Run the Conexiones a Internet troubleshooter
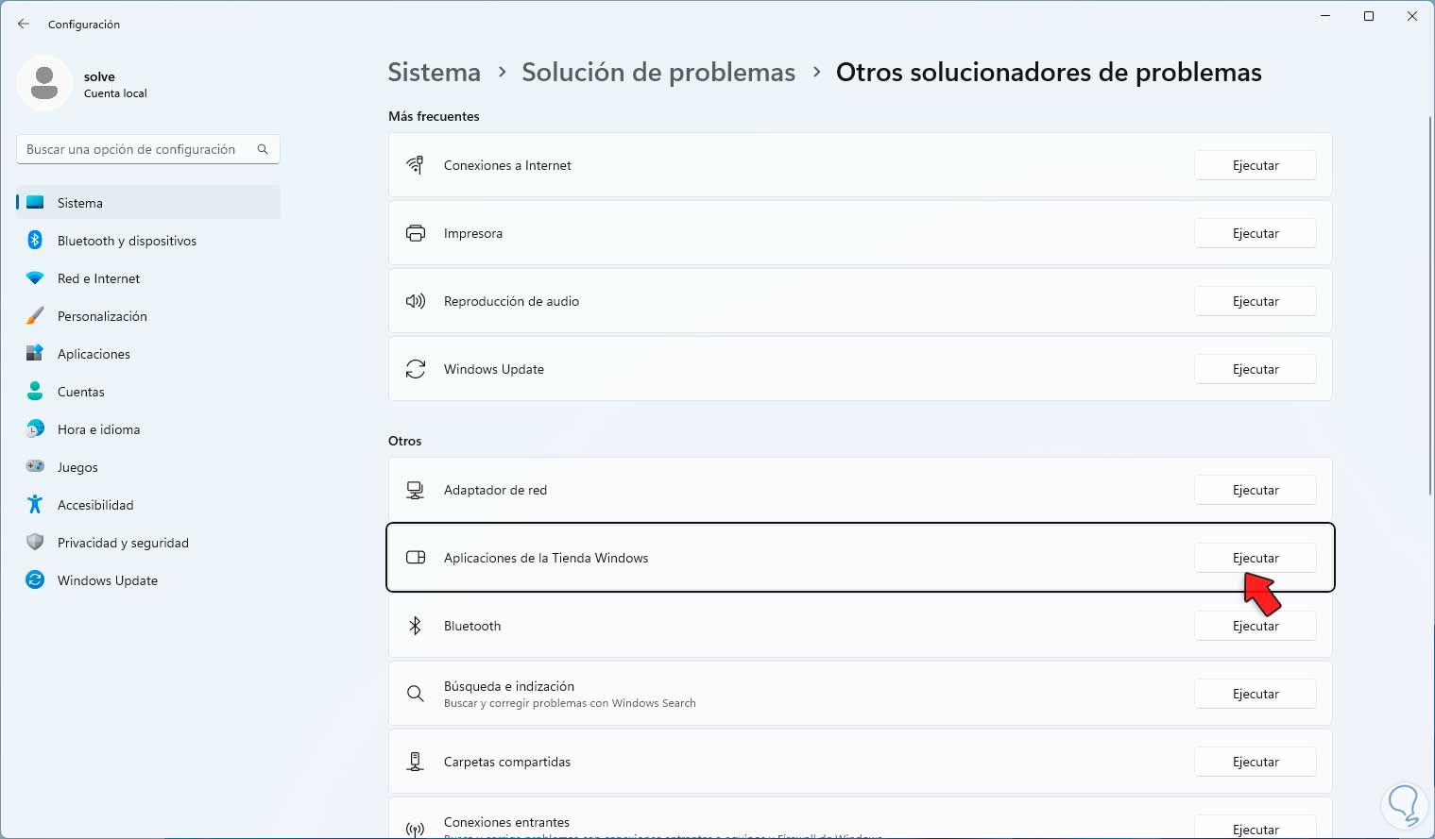Viewport: 1435px width, 839px height. [1255, 165]
